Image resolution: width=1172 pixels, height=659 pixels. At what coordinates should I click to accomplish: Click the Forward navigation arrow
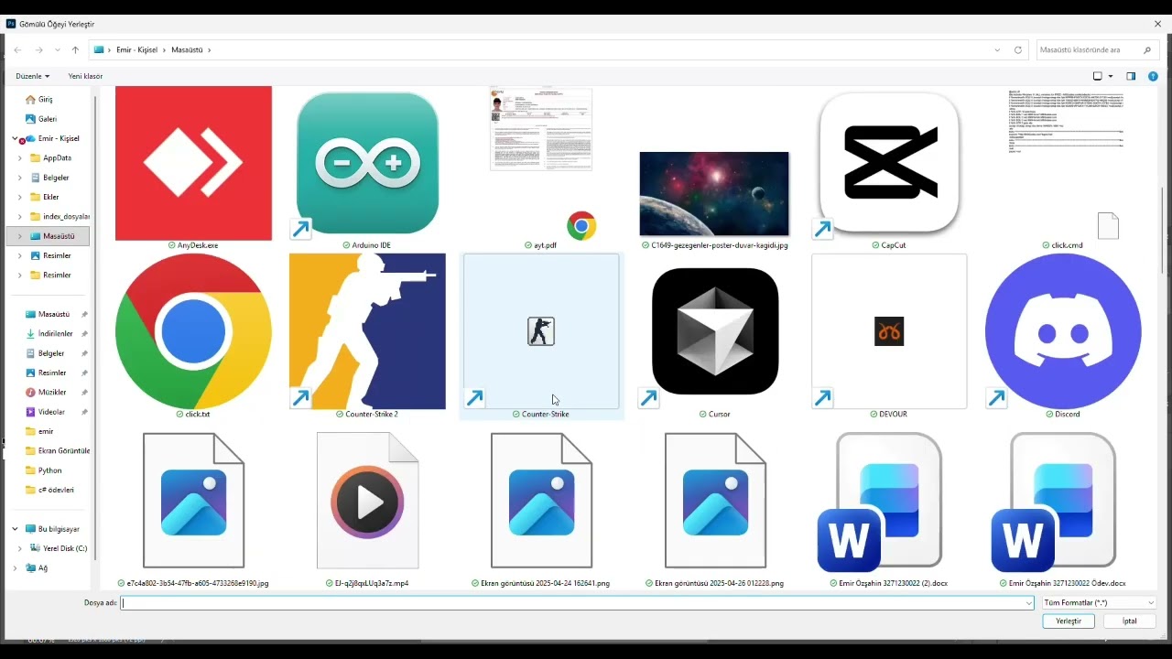(38, 49)
